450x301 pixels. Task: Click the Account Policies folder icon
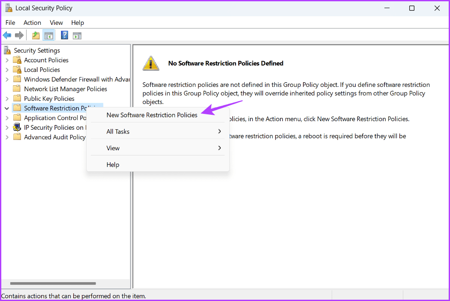pos(17,60)
